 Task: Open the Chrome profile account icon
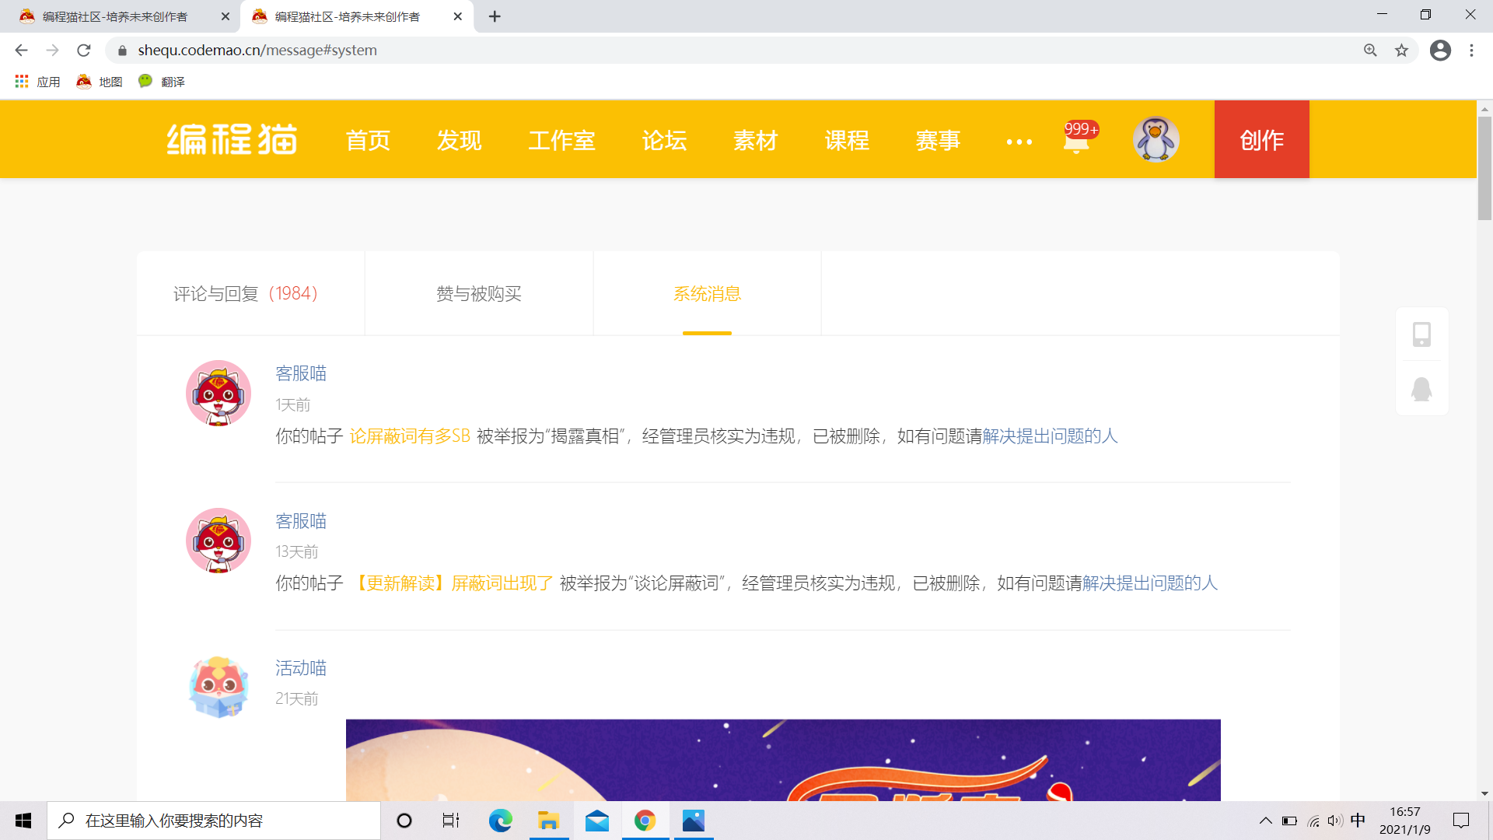tap(1440, 51)
